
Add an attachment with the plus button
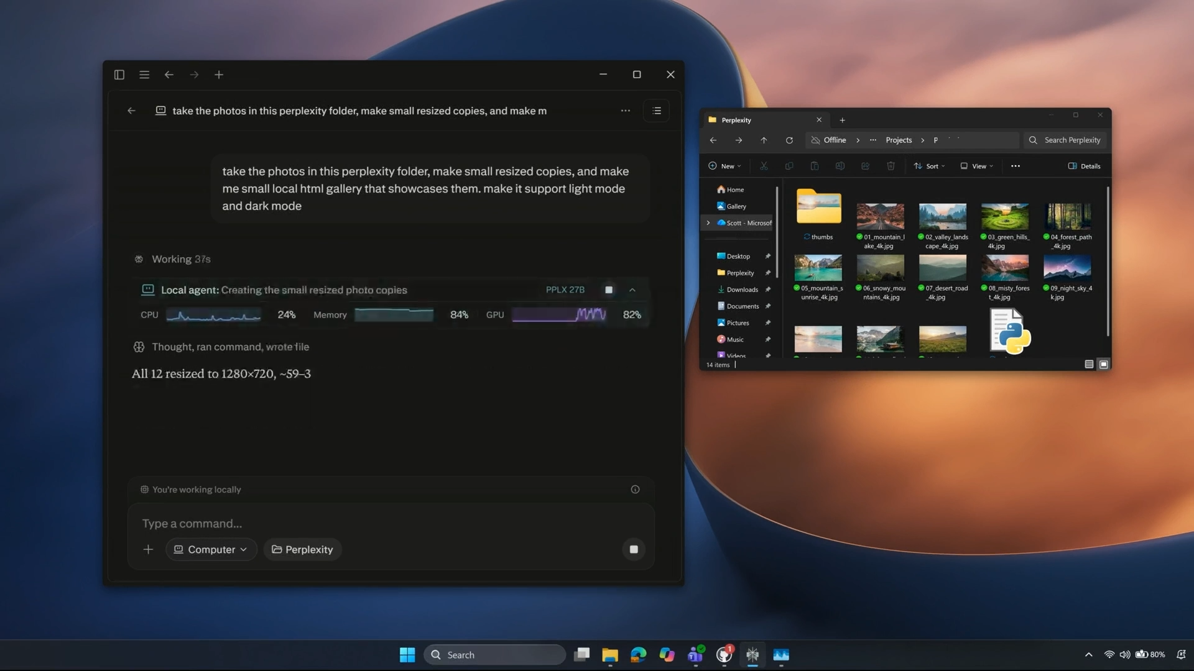pos(148,549)
